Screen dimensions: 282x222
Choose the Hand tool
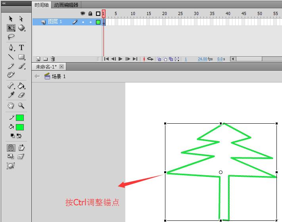[x=11, y=106]
